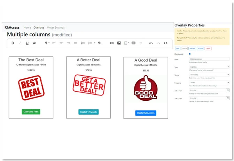Viewport: 234px width, 161px height.
Task: Save the overlay with the Save button
Action: (178, 48)
